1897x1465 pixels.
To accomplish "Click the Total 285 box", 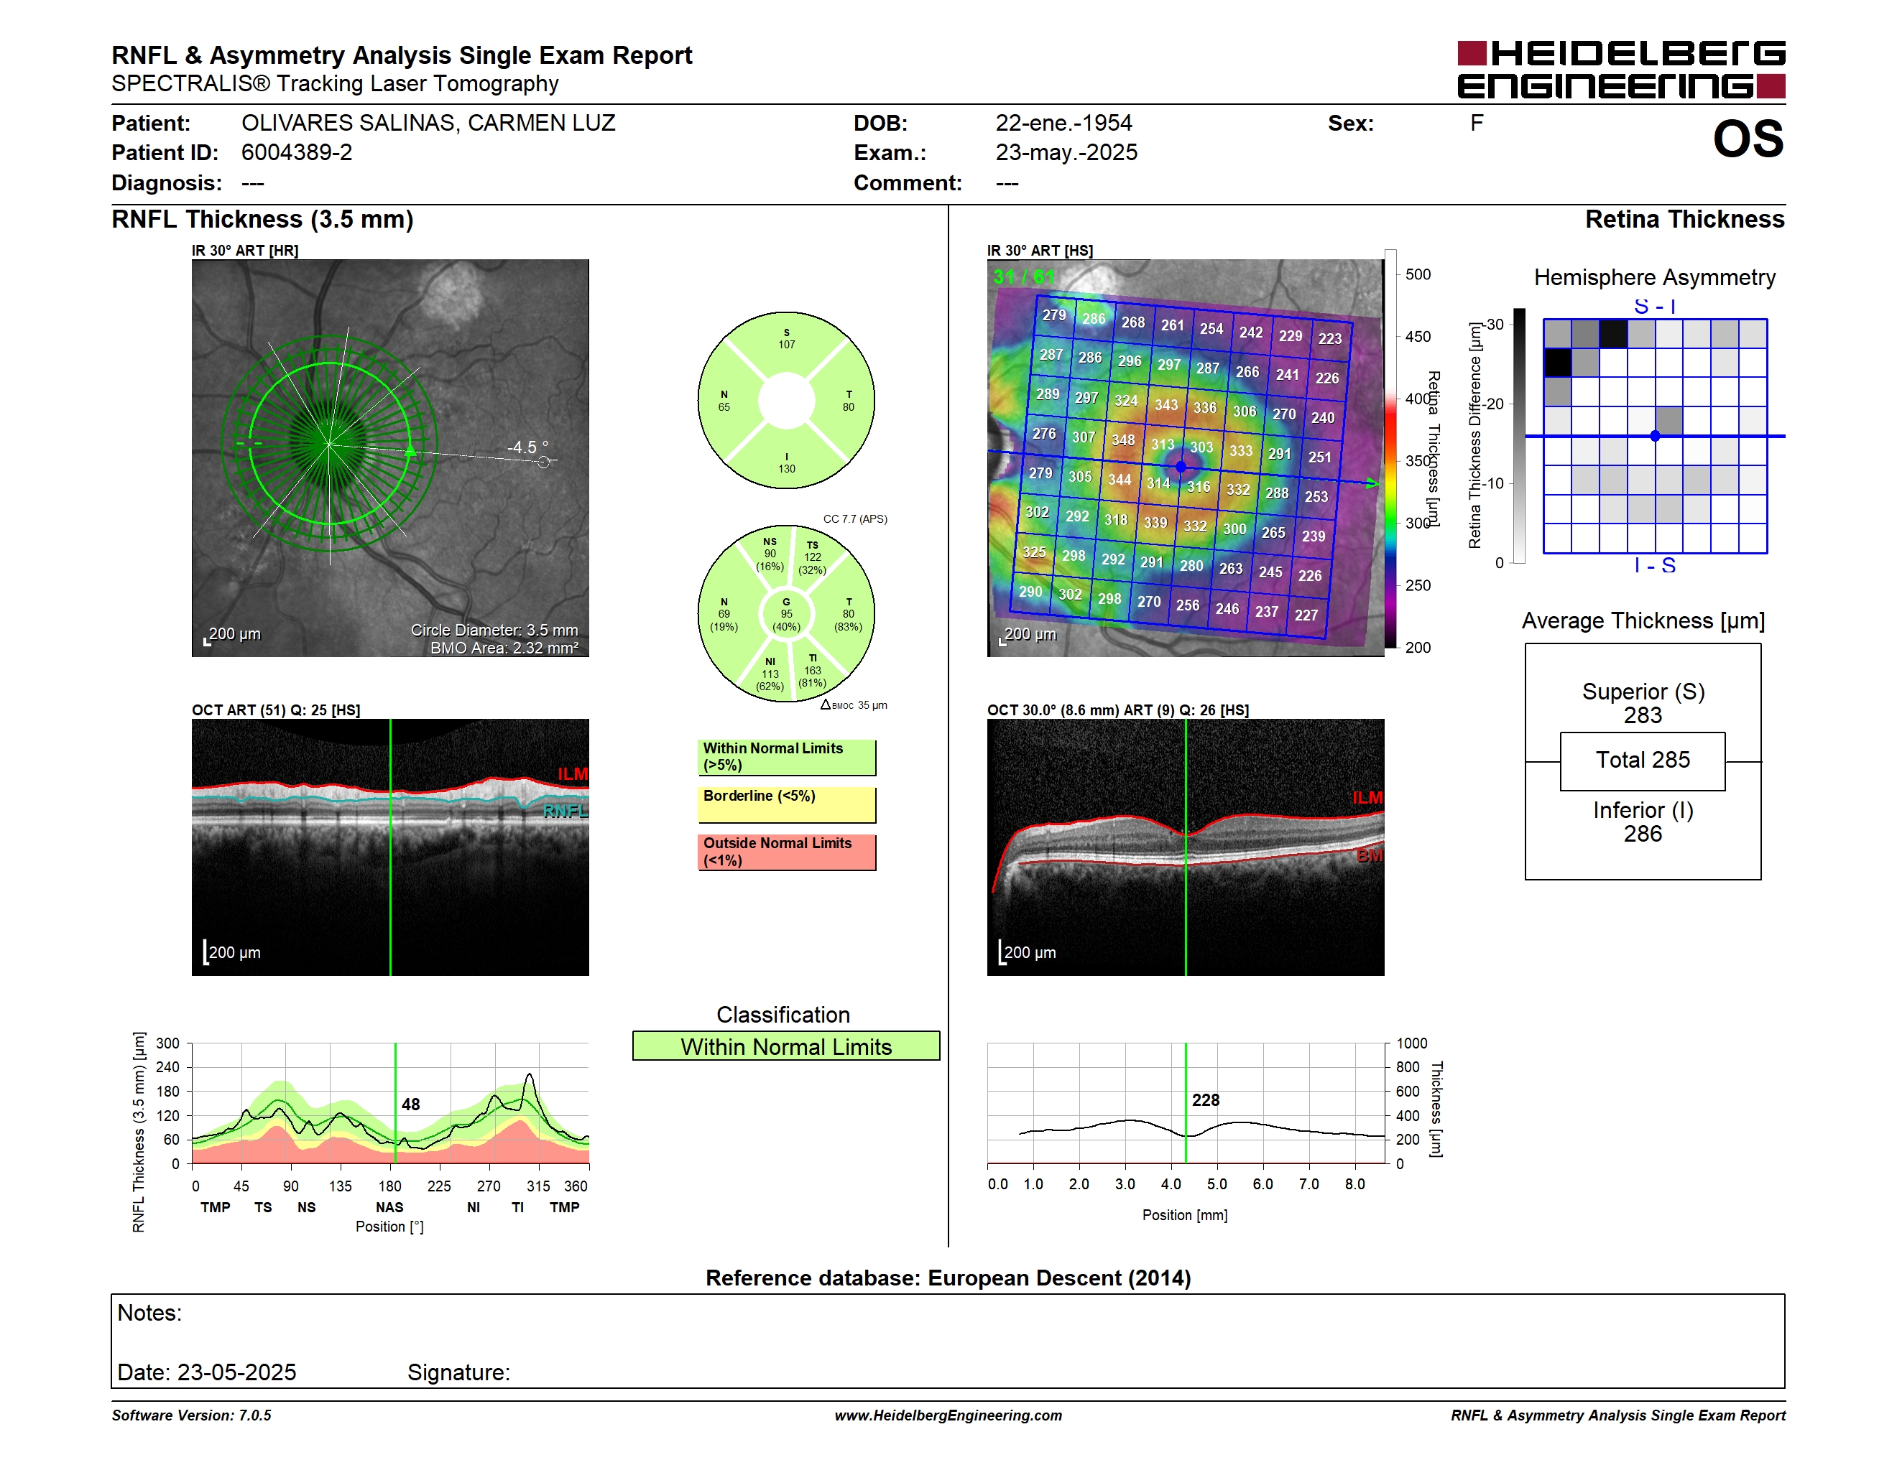I will click(1643, 761).
